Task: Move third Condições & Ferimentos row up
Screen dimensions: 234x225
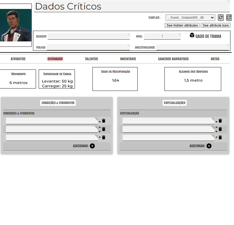Action: [100, 137]
